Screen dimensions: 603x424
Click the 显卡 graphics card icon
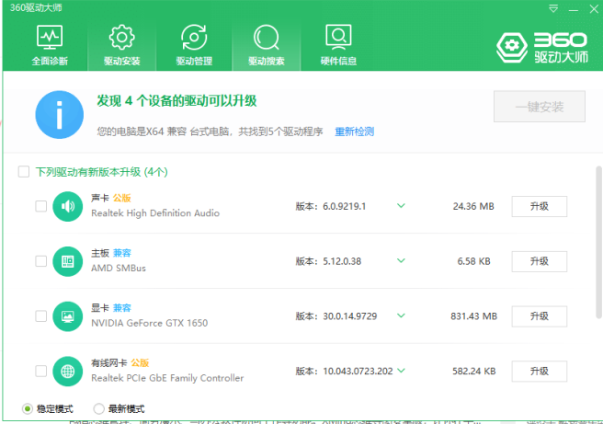(67, 315)
